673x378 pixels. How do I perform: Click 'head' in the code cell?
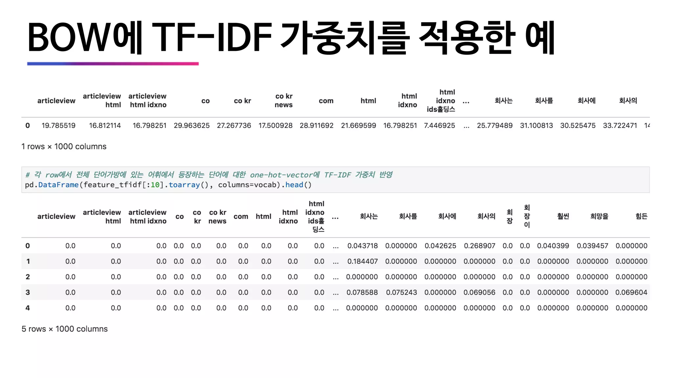click(294, 185)
